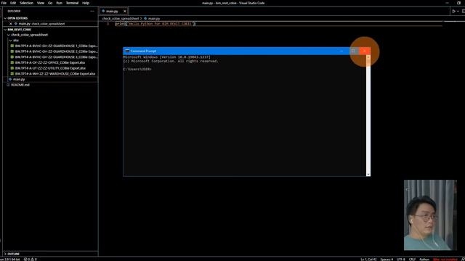Click main.py in the breadcrumb path
Viewport: 465px width, 261px height.
point(154,19)
